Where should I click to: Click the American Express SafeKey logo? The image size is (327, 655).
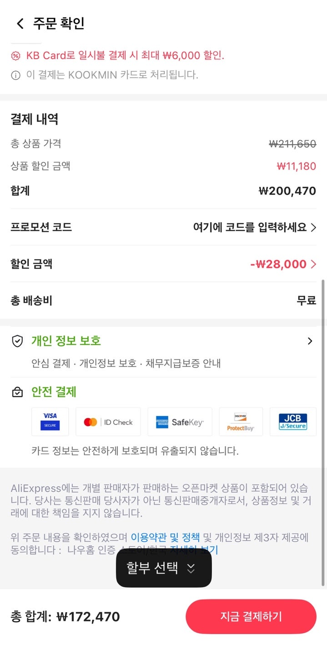point(180,422)
